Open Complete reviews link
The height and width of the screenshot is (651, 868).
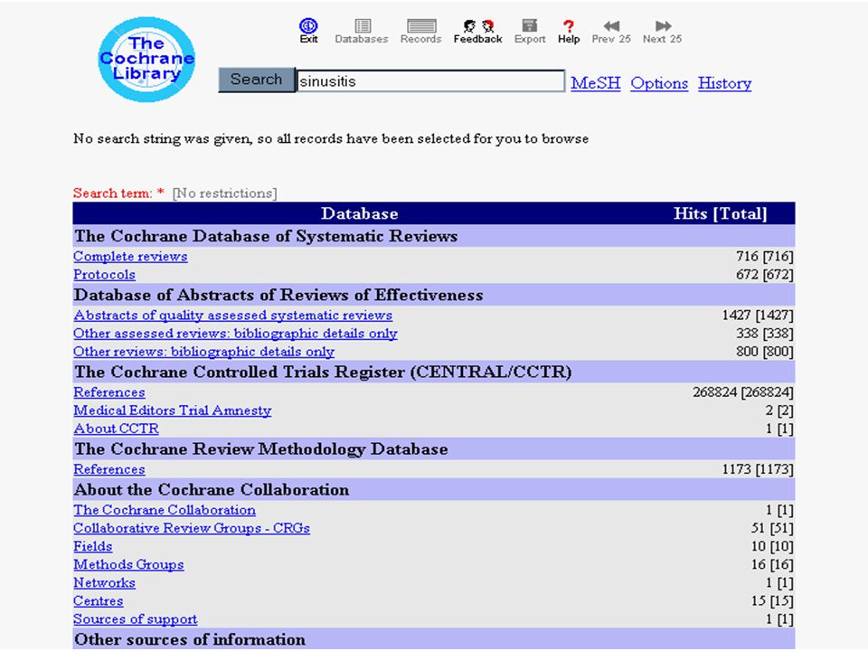tap(130, 256)
